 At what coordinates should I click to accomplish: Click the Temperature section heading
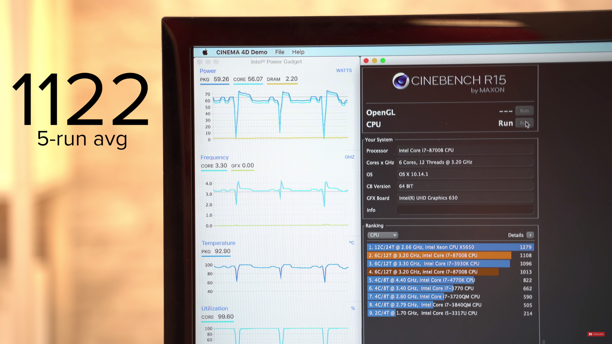tap(218, 243)
